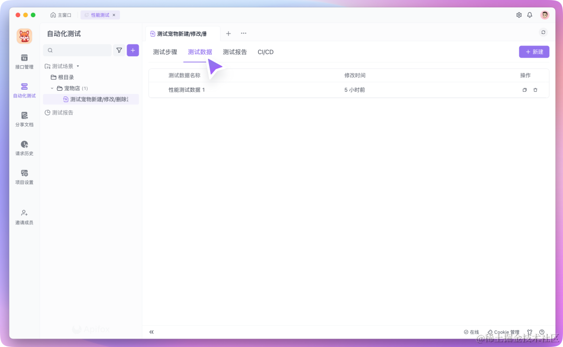Screen dimensions: 563x347
Task: Select 宠物店 folder in tree
Action: pyautogui.click(x=72, y=88)
